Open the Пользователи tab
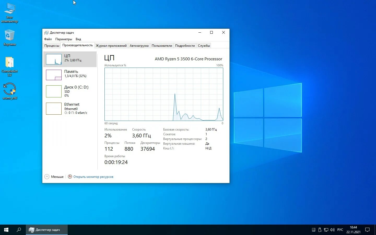Viewport: 376px width, 235px height. [162, 46]
